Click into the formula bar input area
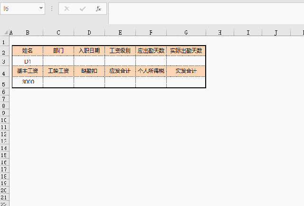 204,9
